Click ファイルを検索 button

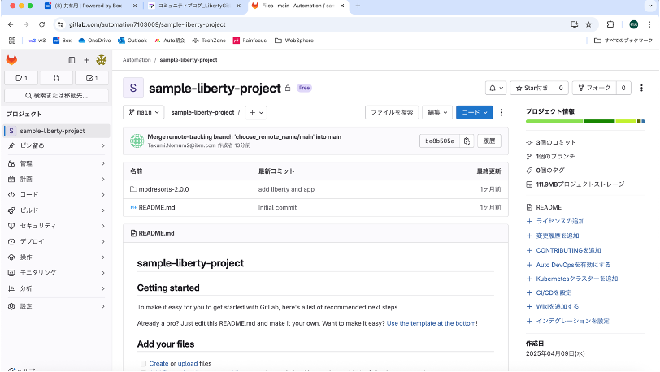pyautogui.click(x=392, y=112)
